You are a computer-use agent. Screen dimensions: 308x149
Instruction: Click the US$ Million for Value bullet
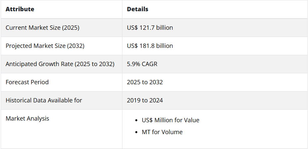(170, 120)
